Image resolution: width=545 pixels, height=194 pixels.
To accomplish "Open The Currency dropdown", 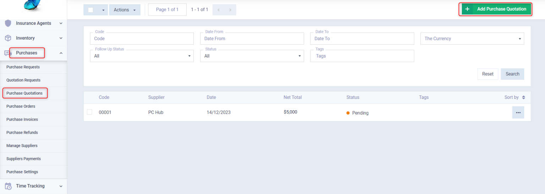I will 472,39.
